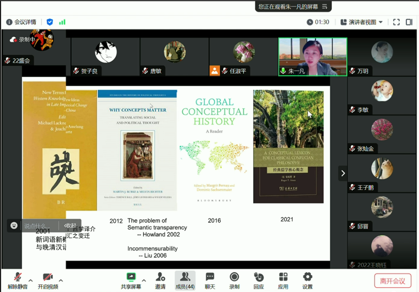Click the year label 2016 on the slide
Viewport: 419px width, 292px height.
coord(214,220)
